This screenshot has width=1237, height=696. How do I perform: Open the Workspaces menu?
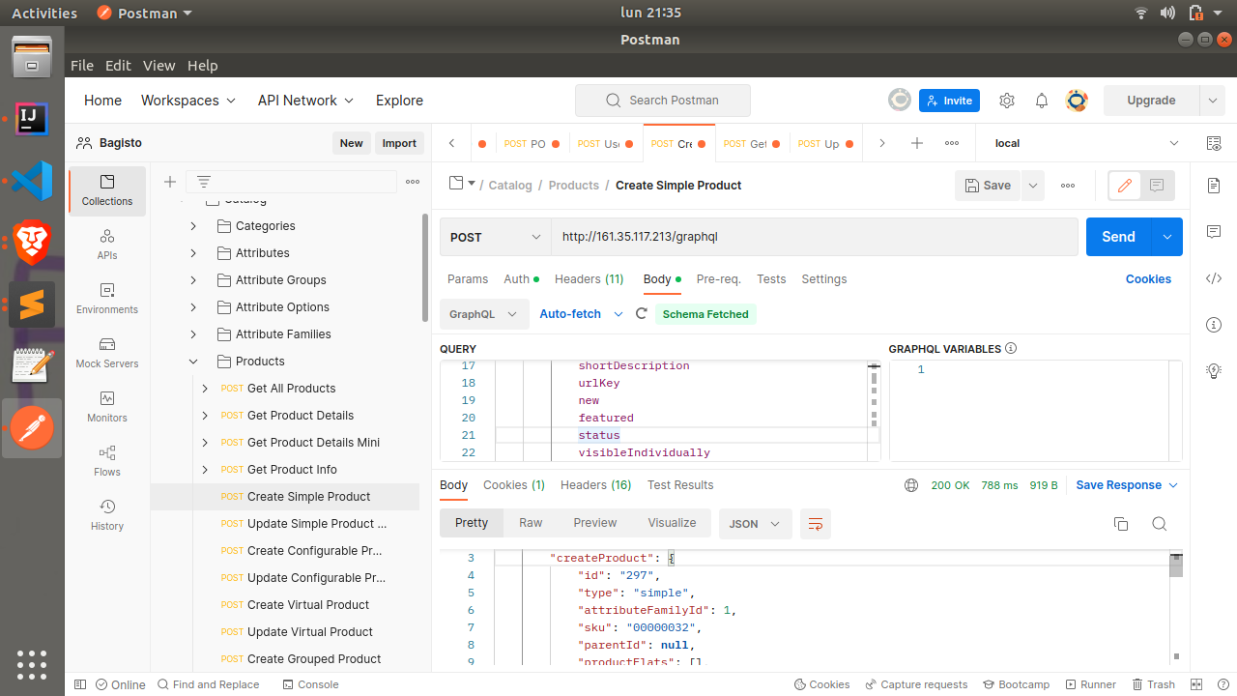pyautogui.click(x=188, y=101)
